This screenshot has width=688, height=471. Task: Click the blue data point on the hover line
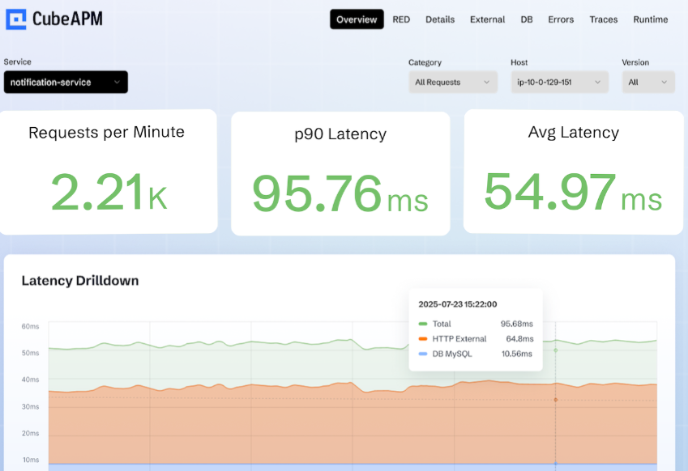(x=555, y=463)
